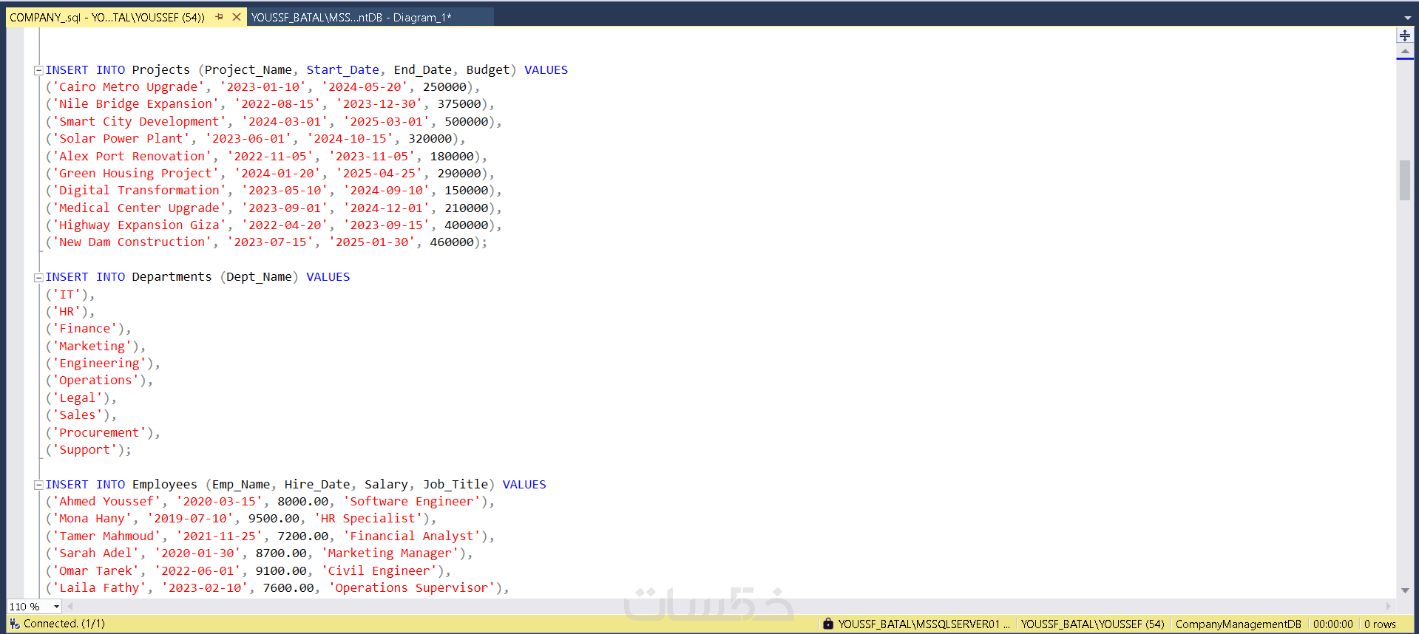Click the '0 rows' status entry

point(1380,624)
